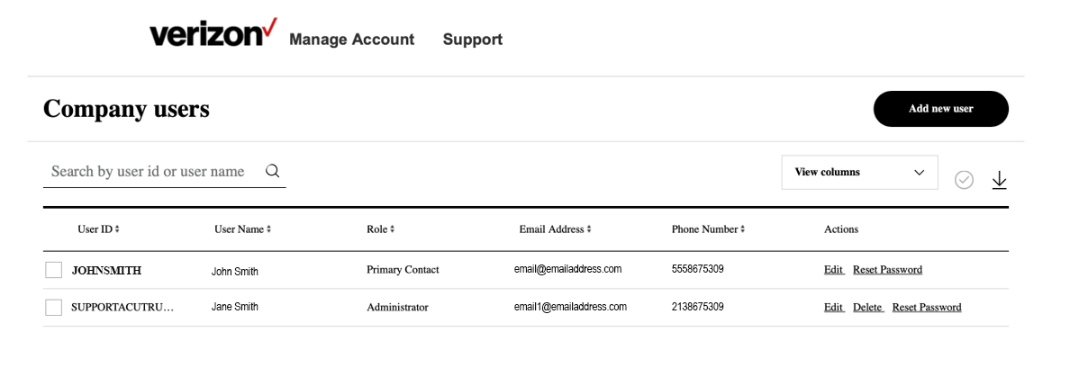This screenshot has height=368, width=1070.
Task: Expand the View columns dropdown
Action: click(860, 173)
